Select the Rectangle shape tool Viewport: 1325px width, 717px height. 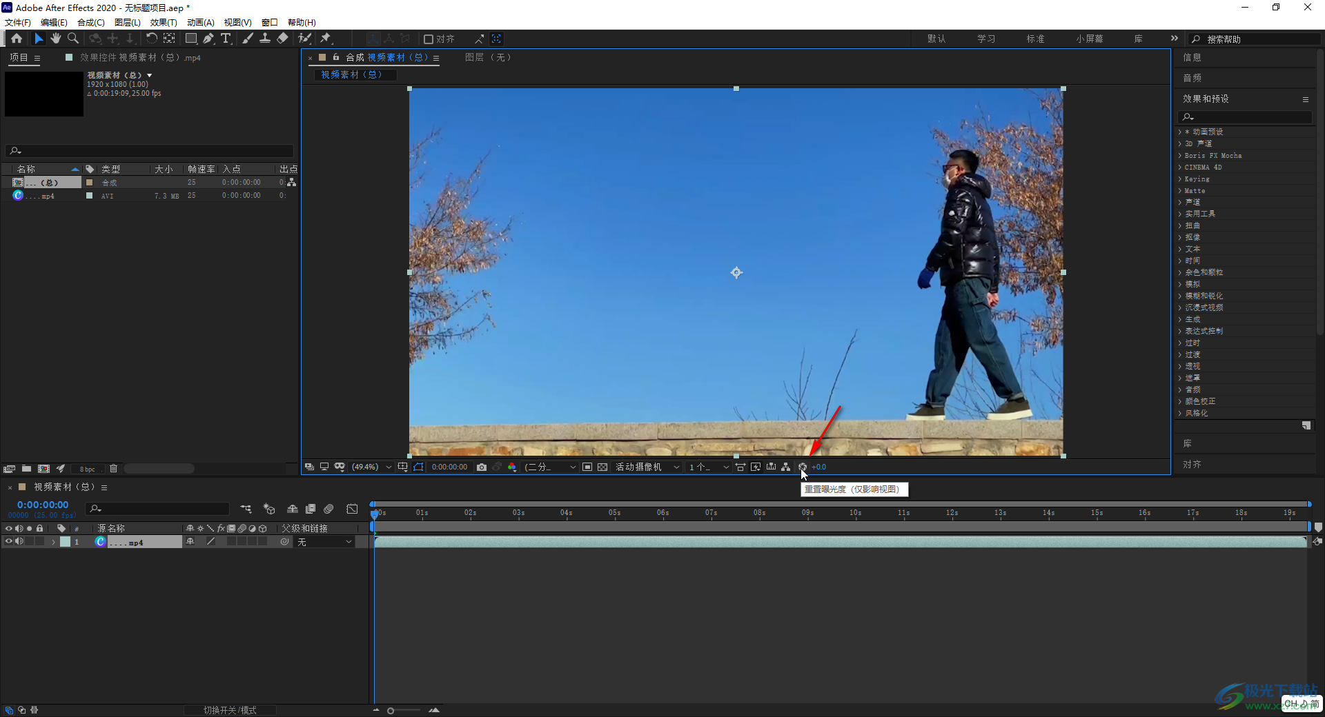pos(191,39)
